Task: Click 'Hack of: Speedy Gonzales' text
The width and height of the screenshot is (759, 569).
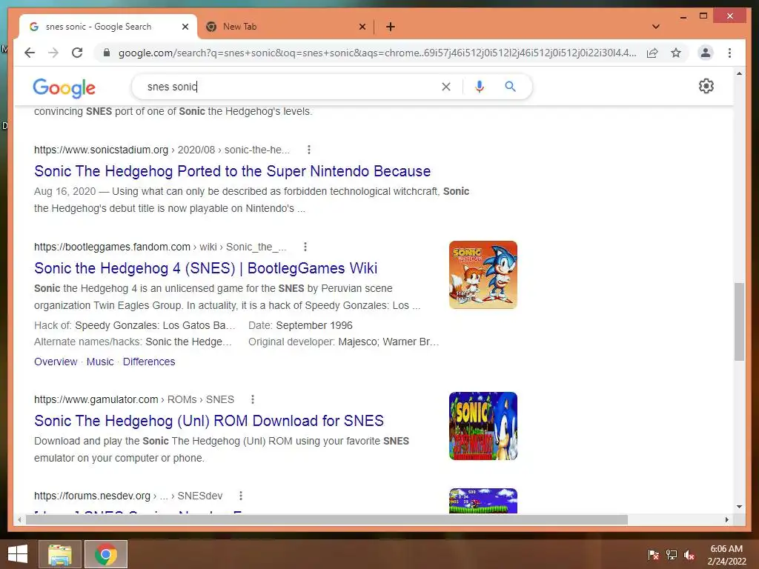Action: tap(135, 326)
